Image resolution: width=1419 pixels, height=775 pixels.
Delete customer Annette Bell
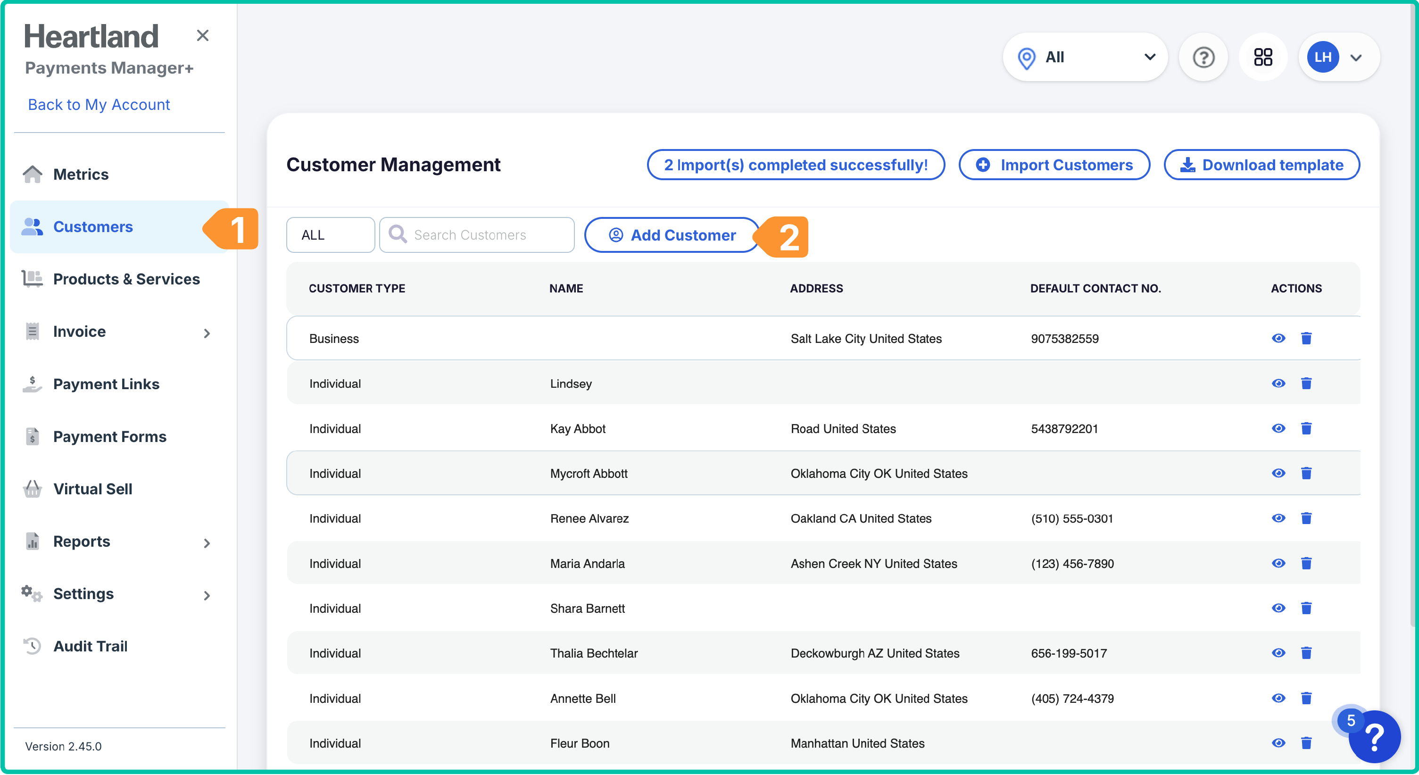pos(1306,699)
